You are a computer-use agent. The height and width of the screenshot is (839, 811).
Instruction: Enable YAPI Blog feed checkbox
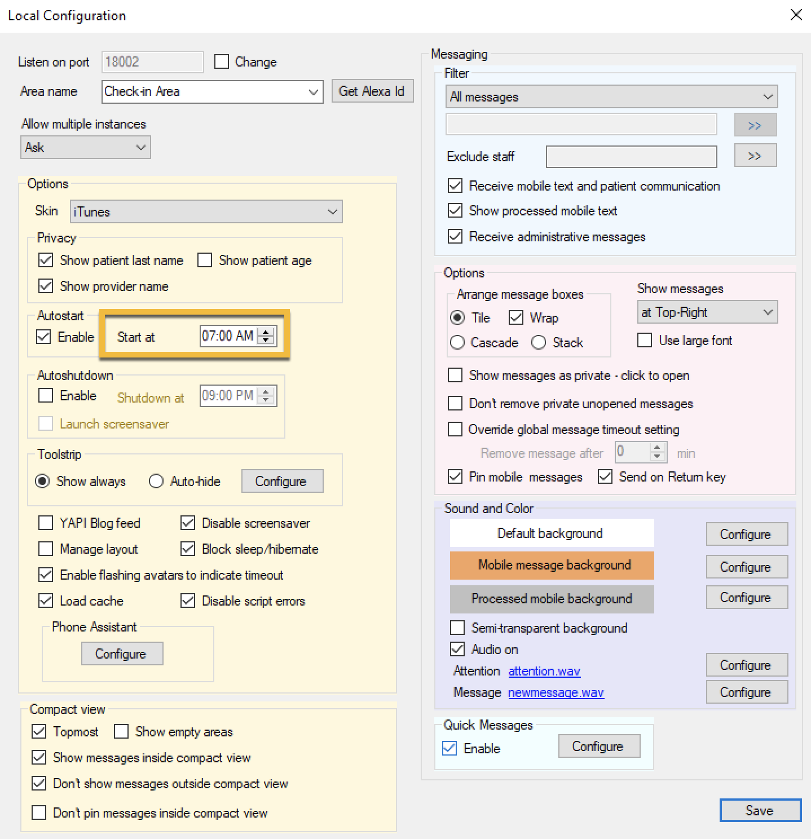pos(46,523)
